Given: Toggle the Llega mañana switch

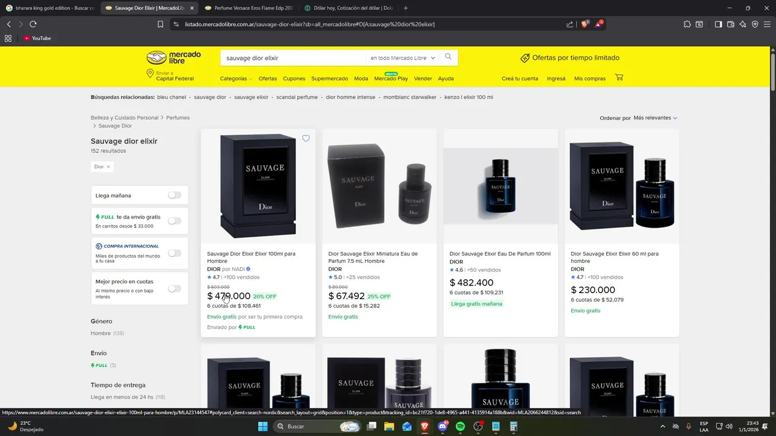Looking at the screenshot, I should pos(175,195).
